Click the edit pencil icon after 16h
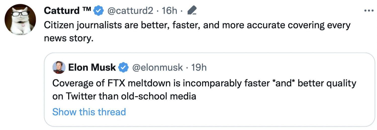Image resolution: width=377 pixels, height=130 pixels. point(192,11)
